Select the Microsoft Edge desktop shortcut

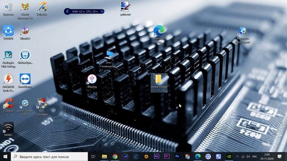159,35
